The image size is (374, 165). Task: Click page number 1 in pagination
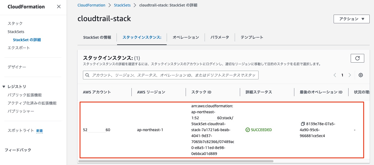[342, 75]
